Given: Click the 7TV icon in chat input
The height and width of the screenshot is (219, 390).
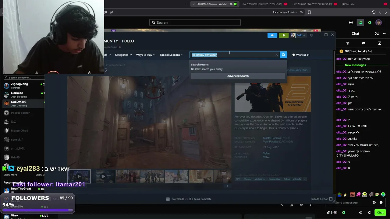Looking at the screenshot, I should coord(374,203).
